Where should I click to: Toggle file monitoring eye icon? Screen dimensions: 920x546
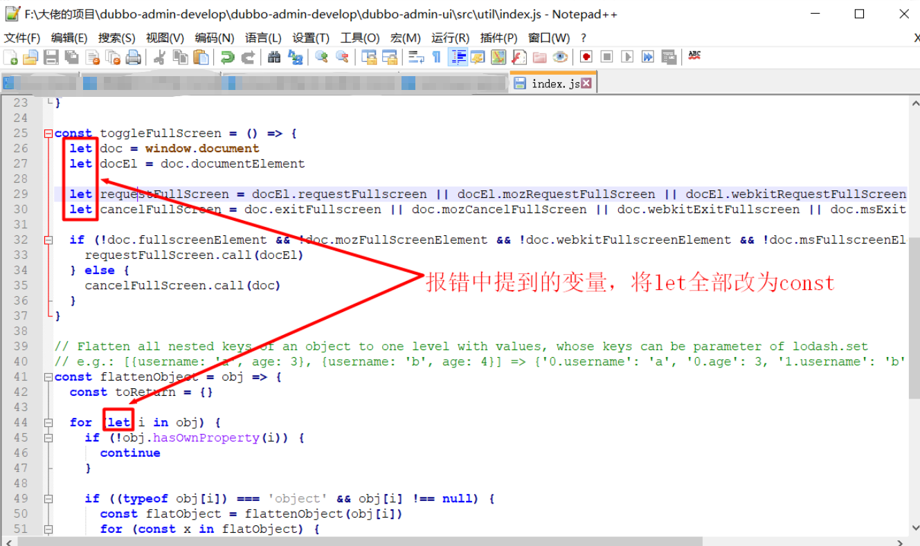pyautogui.click(x=560, y=57)
